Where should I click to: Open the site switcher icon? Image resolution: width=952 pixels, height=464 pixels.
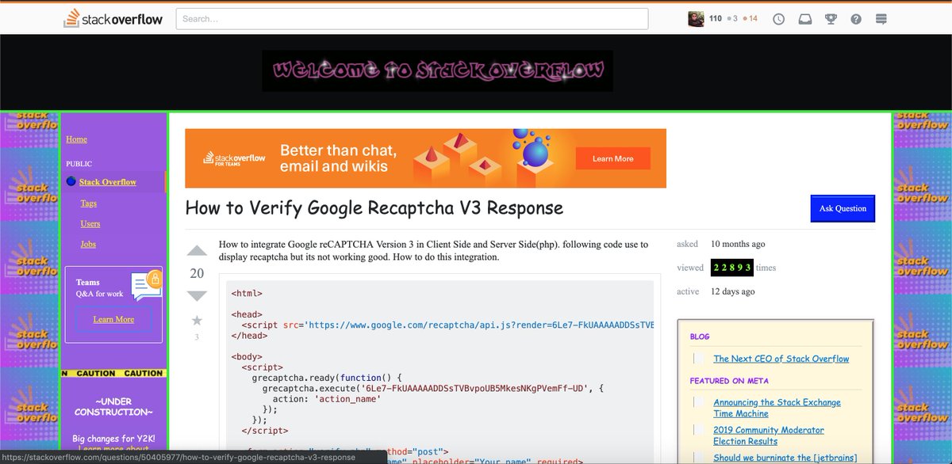click(x=881, y=19)
